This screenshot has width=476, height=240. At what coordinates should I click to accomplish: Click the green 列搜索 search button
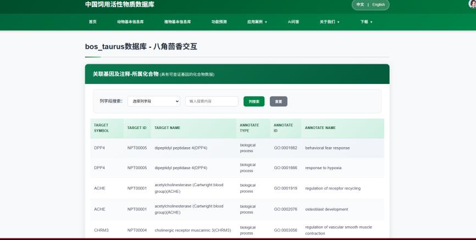pyautogui.click(x=254, y=102)
